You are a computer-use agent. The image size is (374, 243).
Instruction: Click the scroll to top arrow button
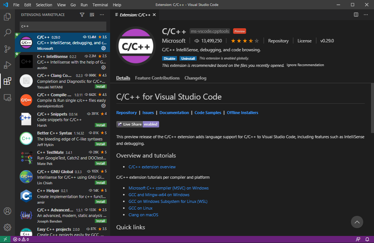click(x=357, y=222)
